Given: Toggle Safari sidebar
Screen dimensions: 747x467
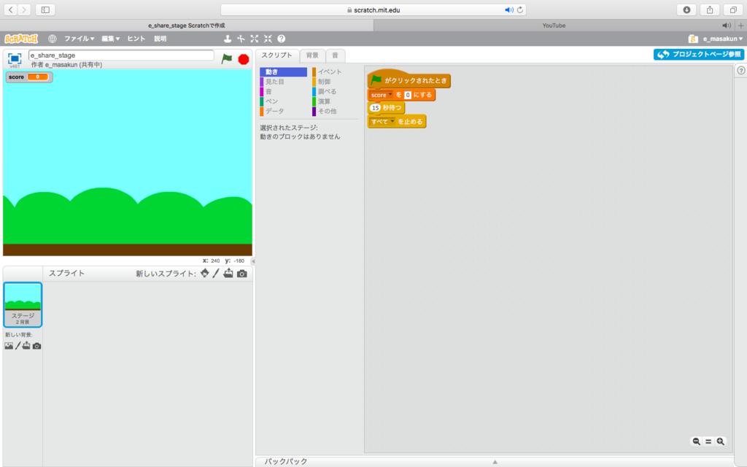Looking at the screenshot, I should pyautogui.click(x=45, y=9).
